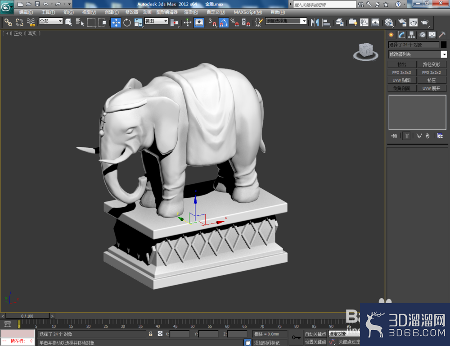Switch to Modify command panel tab
450x346 pixels.
(401, 35)
